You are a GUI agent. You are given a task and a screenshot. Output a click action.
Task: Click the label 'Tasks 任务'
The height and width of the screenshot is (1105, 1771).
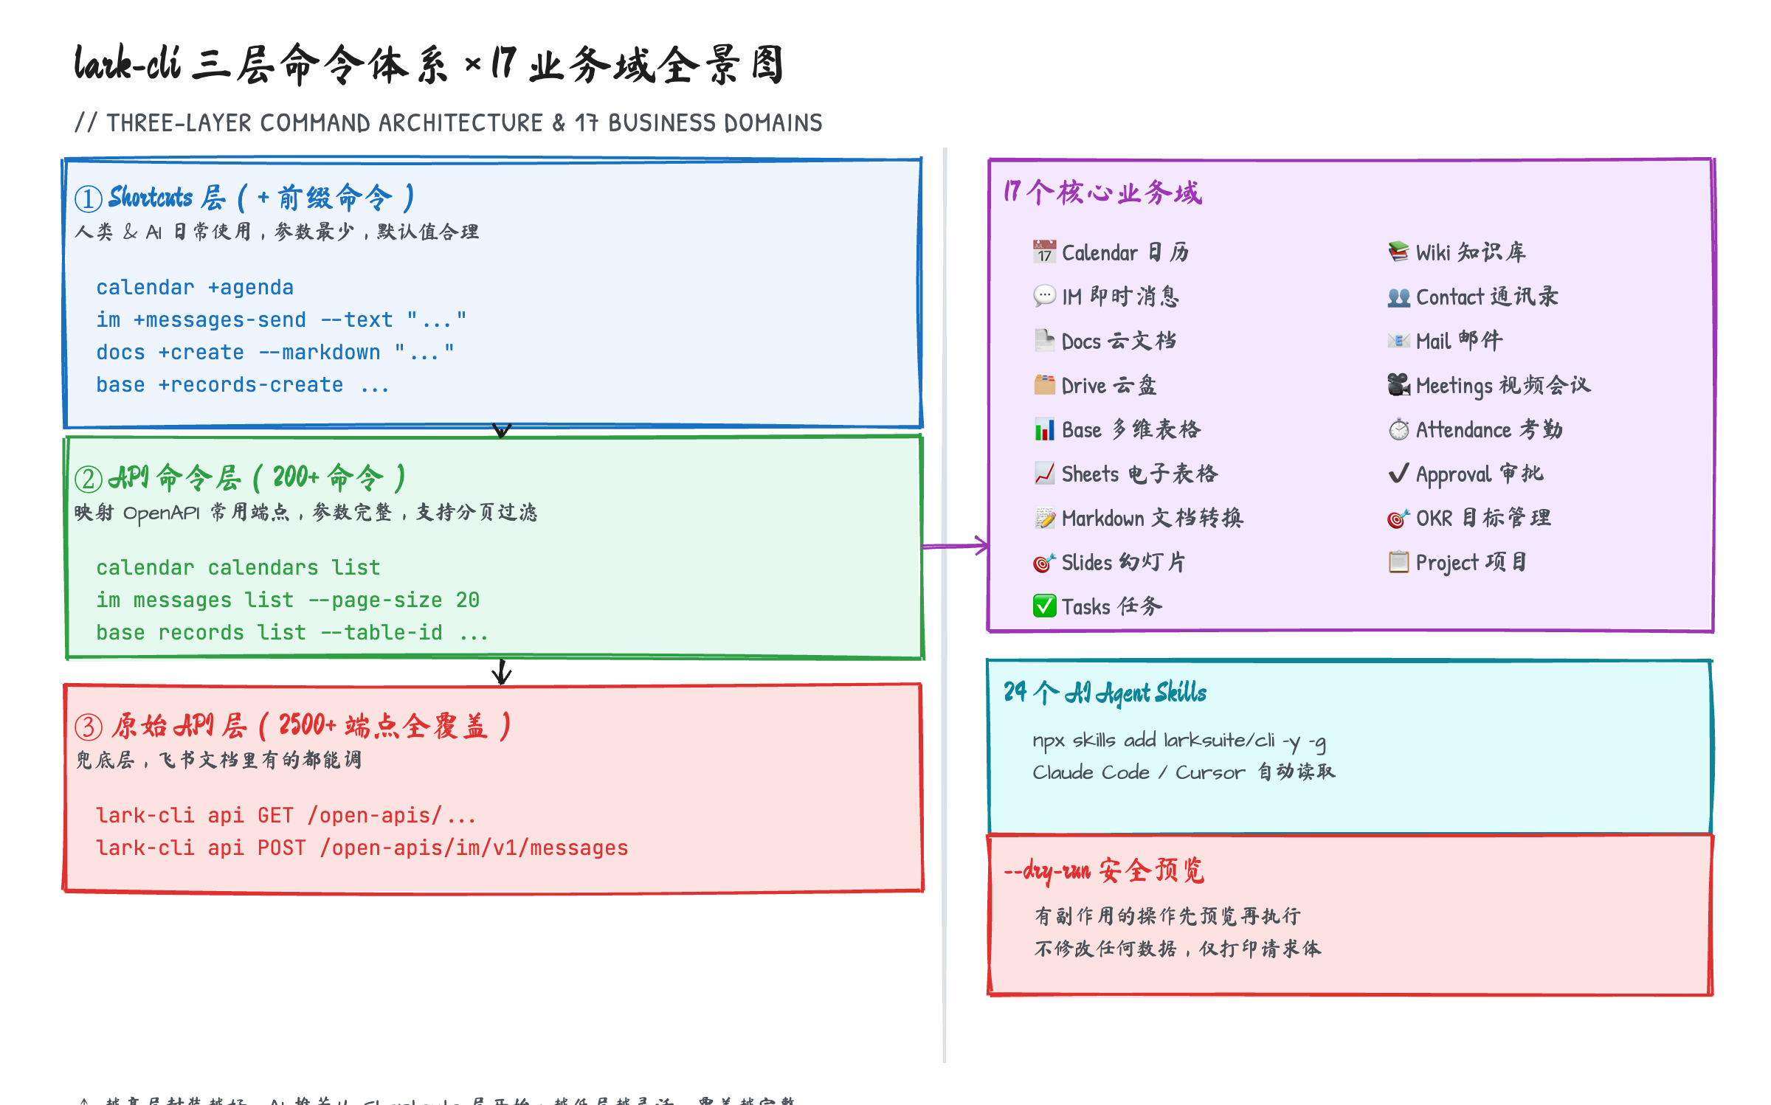[x=1112, y=606]
